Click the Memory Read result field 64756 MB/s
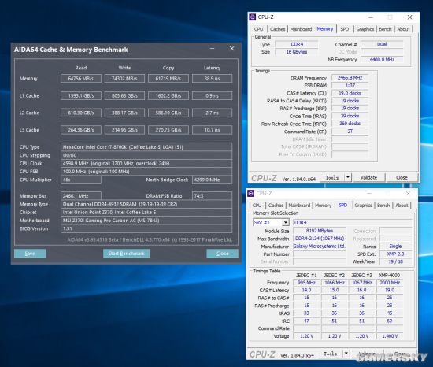This screenshot has height=367, width=433. [x=81, y=79]
